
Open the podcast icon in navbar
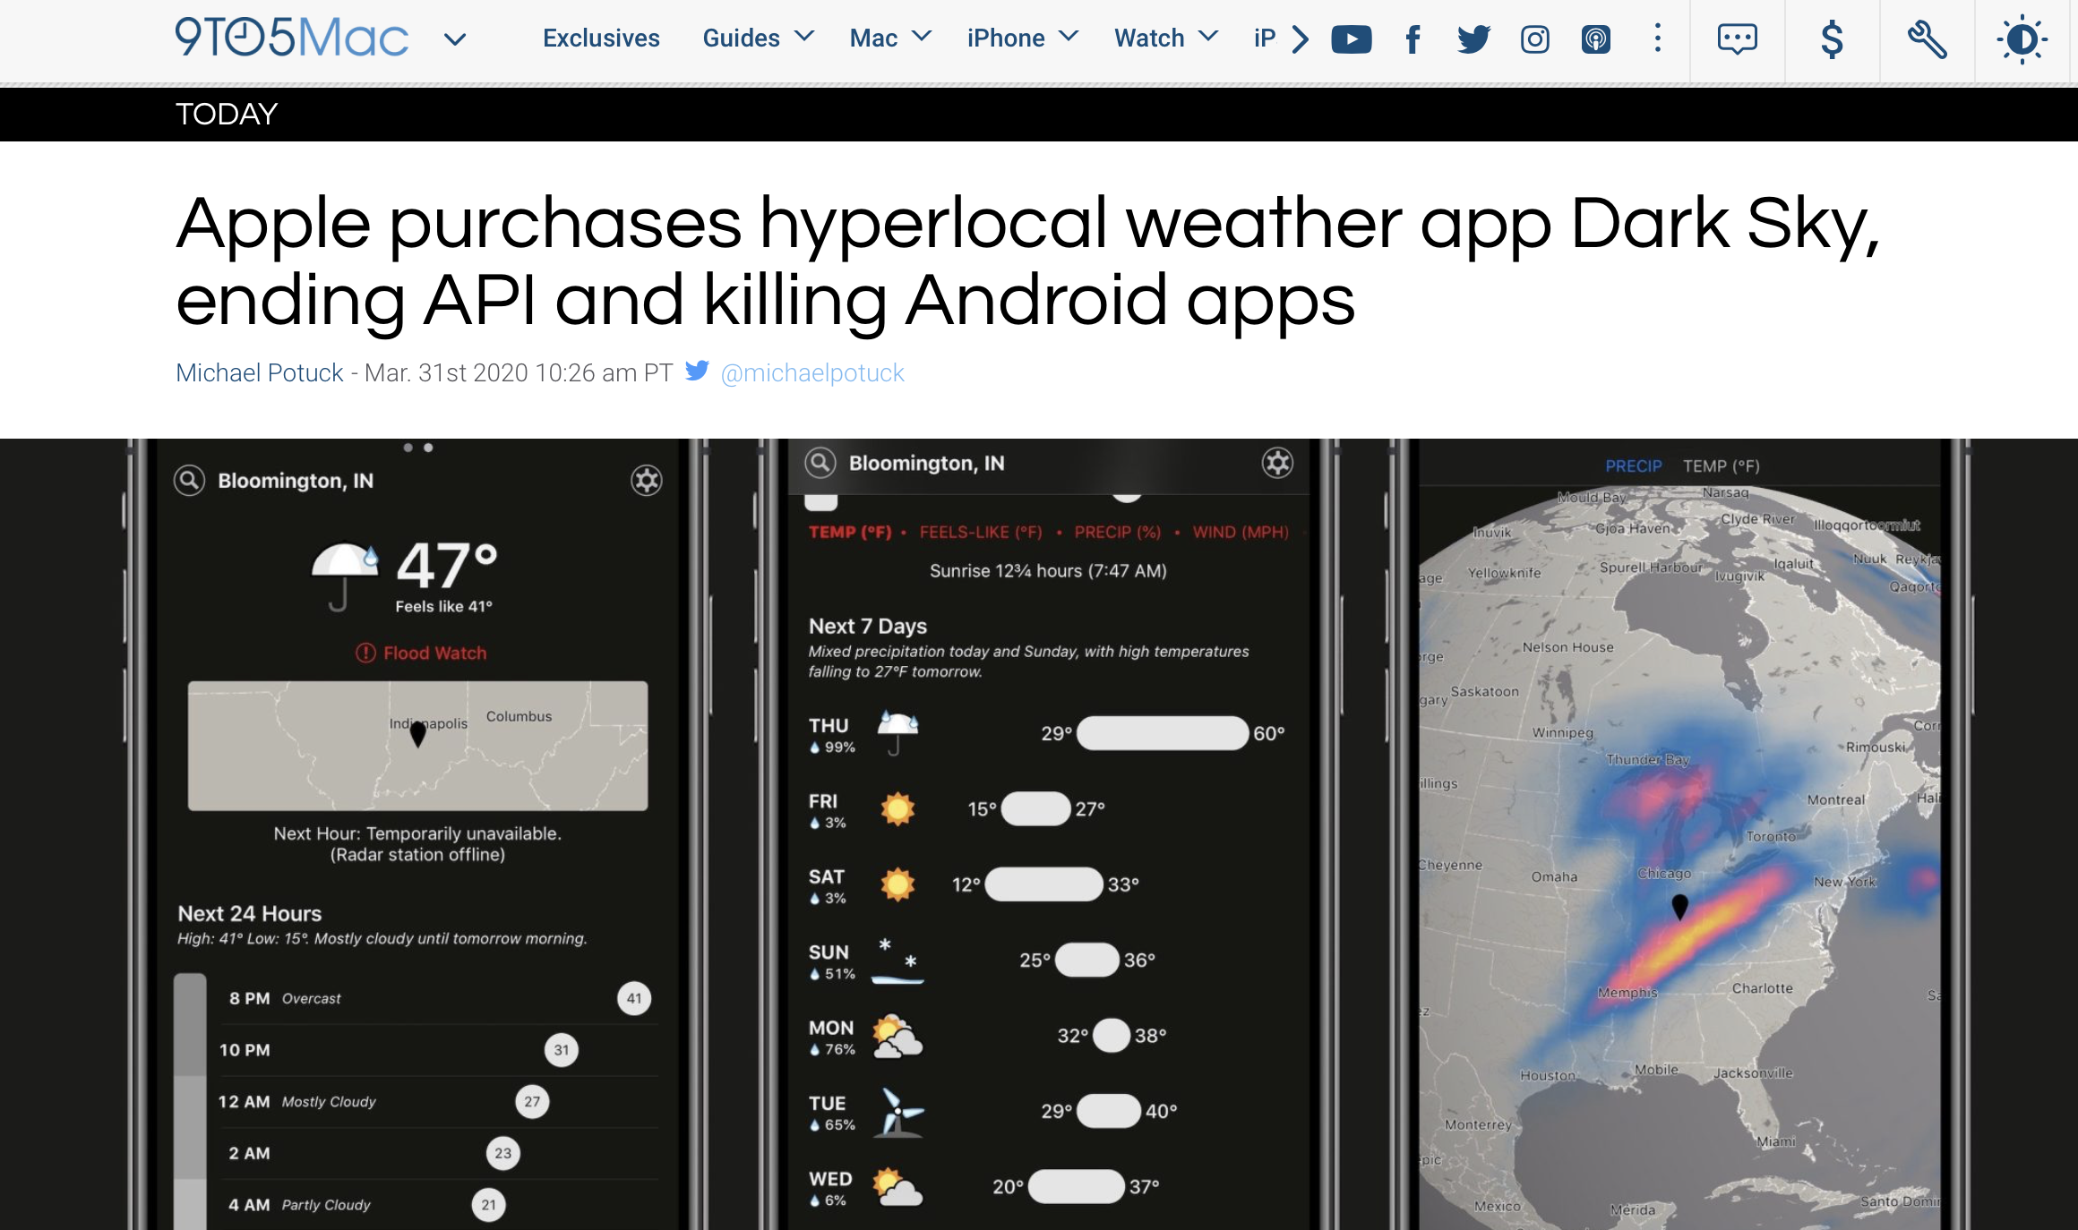[x=1595, y=39]
